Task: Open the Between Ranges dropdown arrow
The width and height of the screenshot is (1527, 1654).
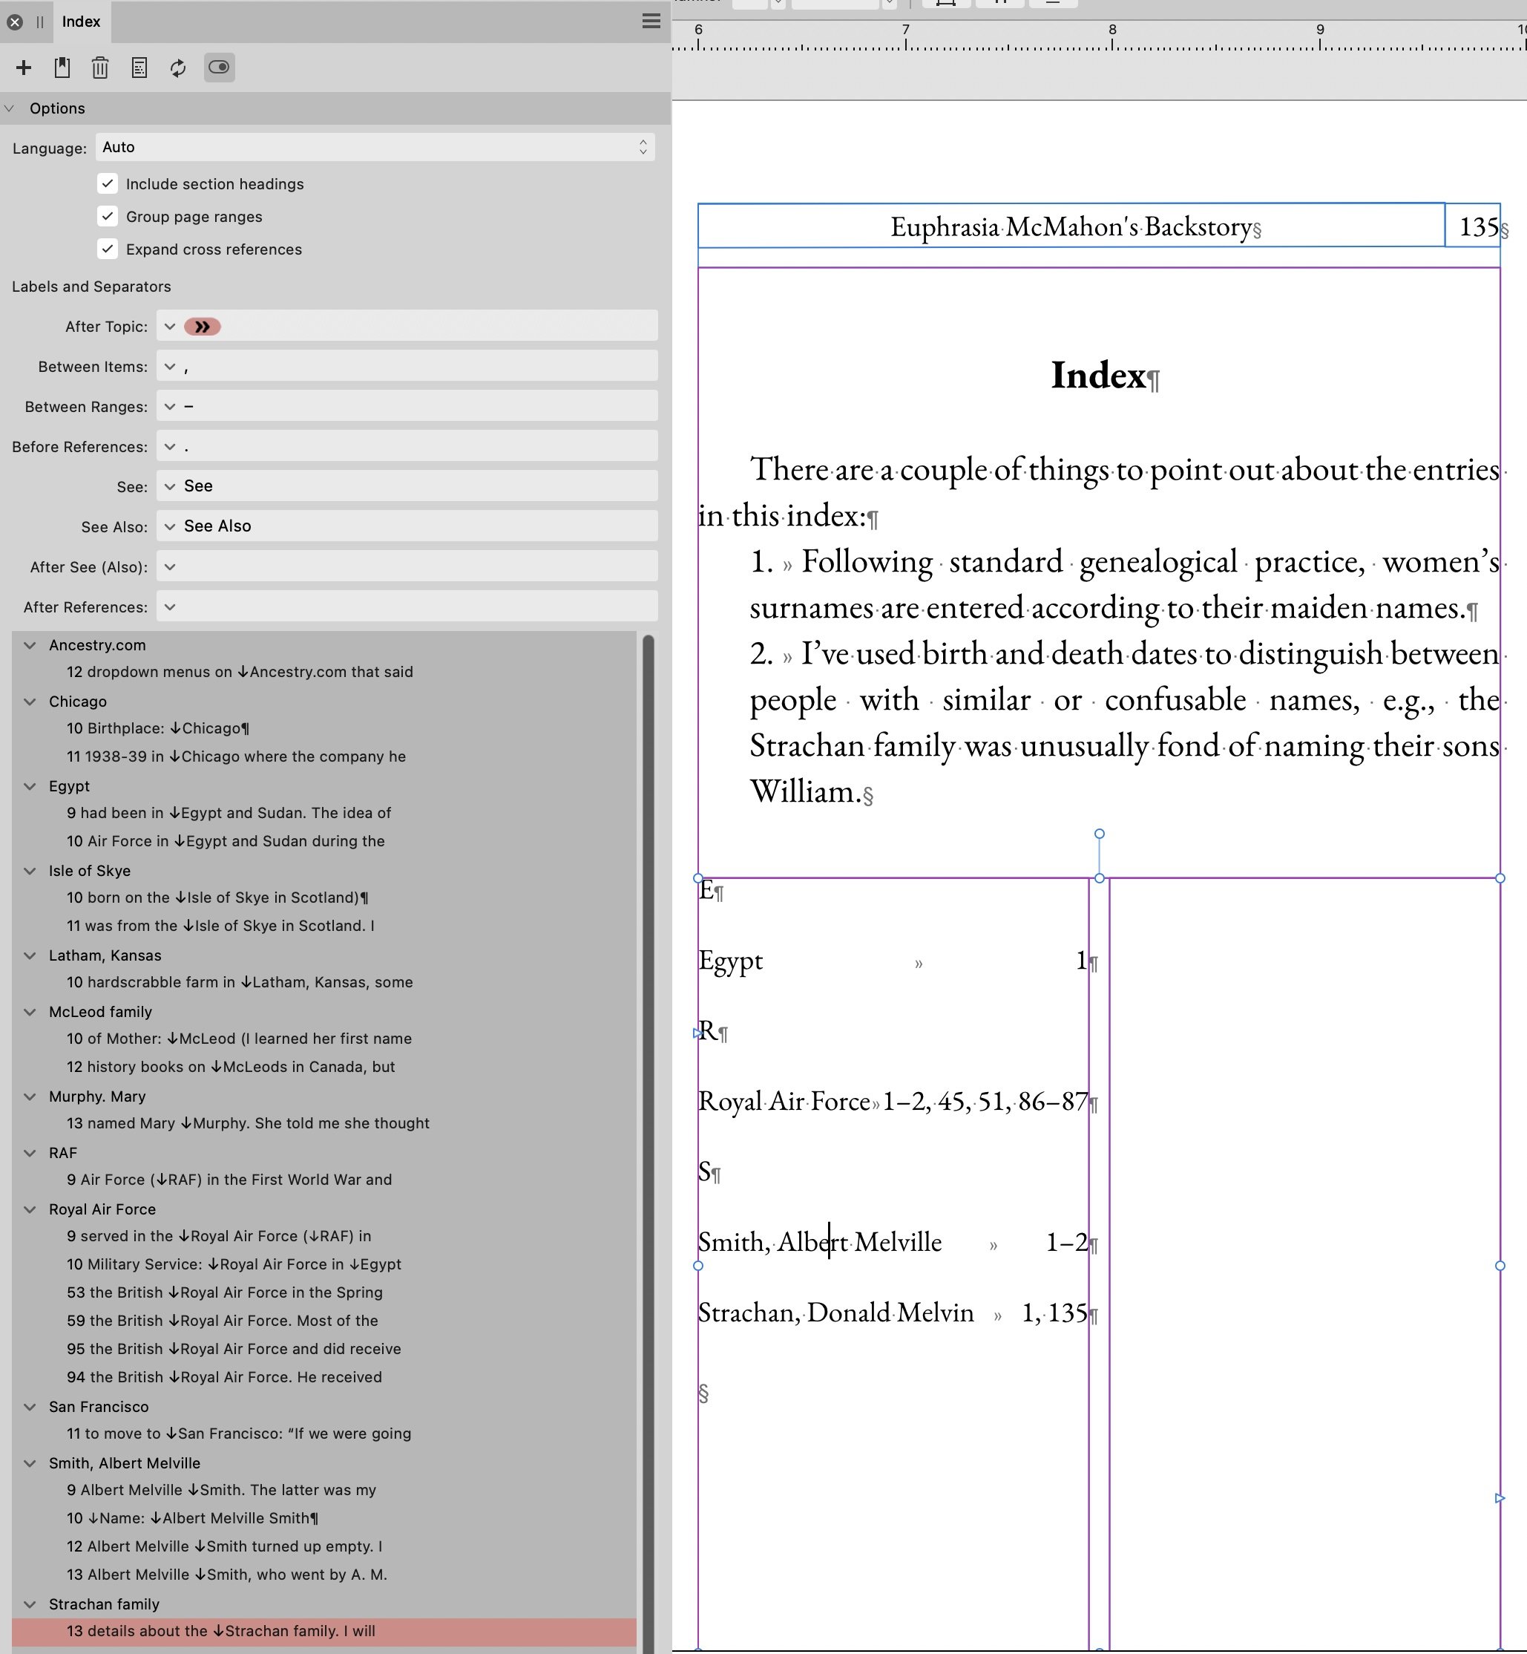Action: [x=170, y=407]
